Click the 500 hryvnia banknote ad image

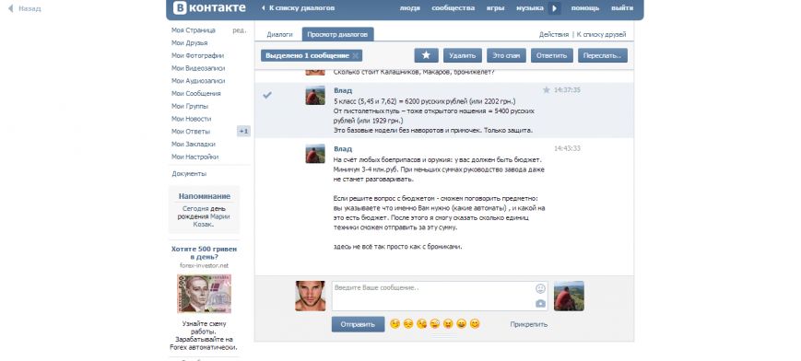(x=204, y=294)
